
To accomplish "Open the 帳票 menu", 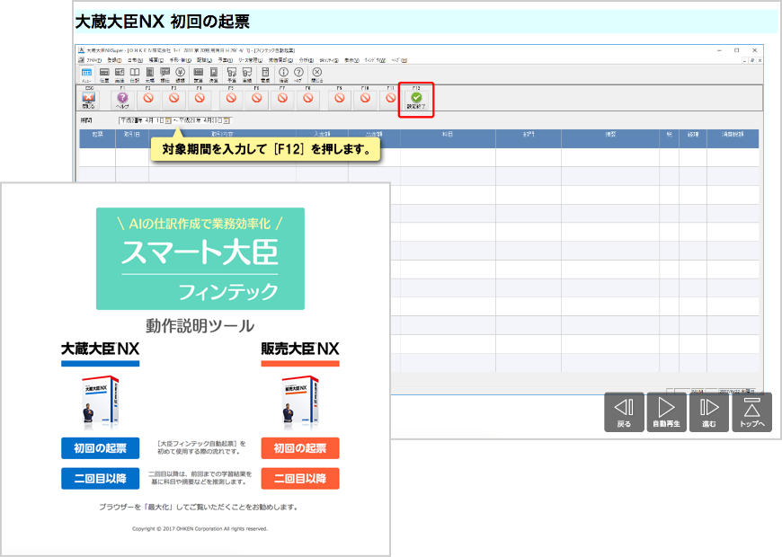I will [156, 60].
